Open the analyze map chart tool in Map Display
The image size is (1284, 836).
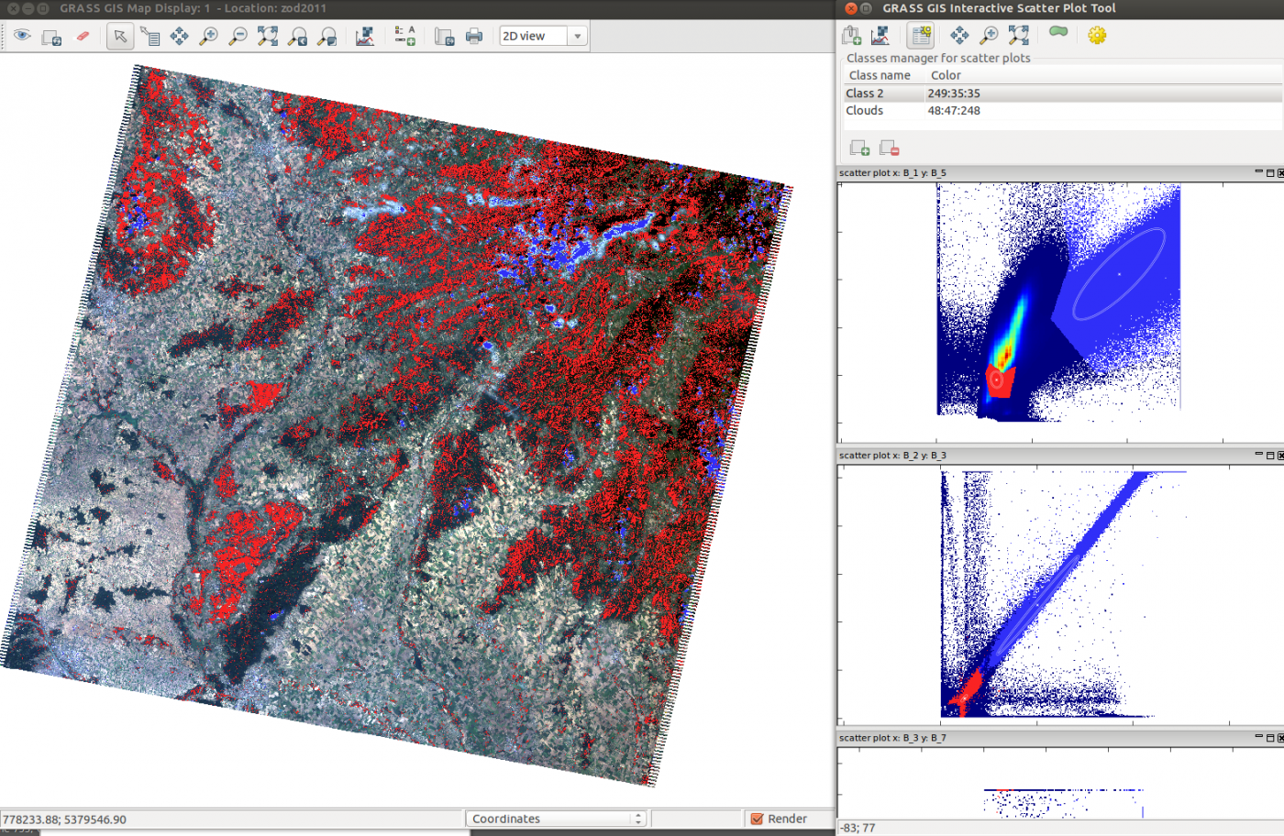click(x=365, y=36)
